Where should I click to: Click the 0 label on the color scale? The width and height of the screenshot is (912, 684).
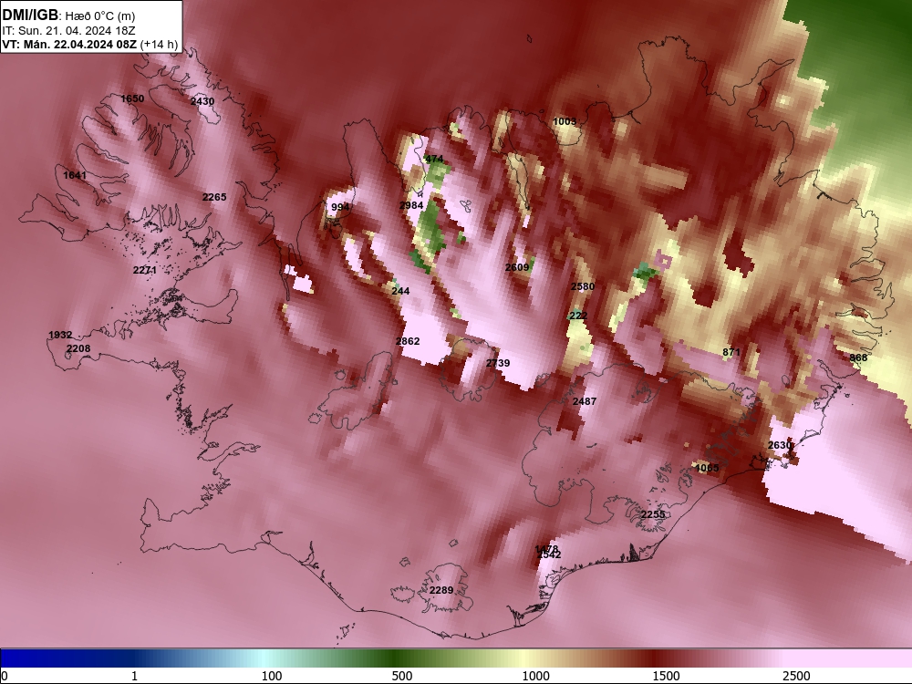5,676
